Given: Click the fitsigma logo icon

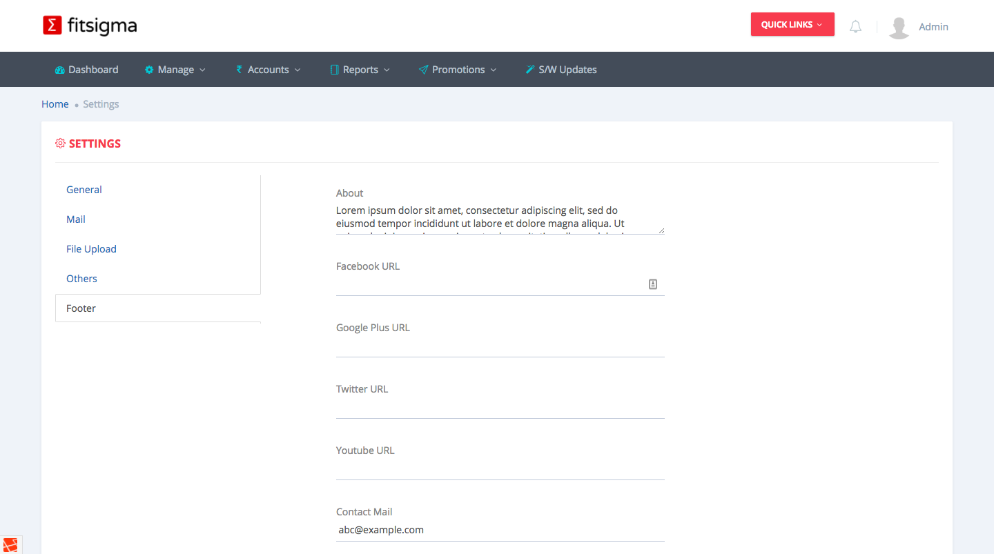Looking at the screenshot, I should [52, 26].
